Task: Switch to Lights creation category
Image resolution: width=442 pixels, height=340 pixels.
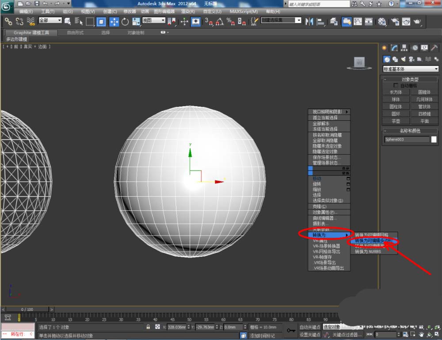Action: tap(403, 59)
